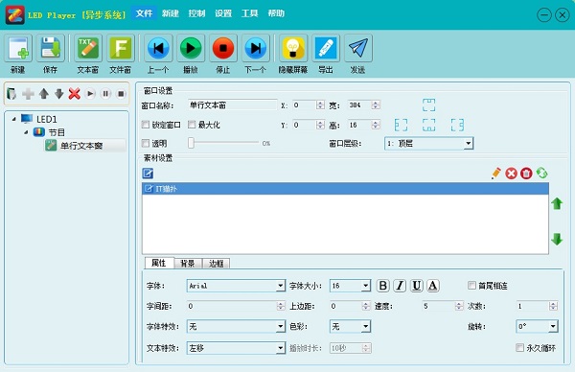Screen dimensions: 575x372
Task: Open the 字体特效 dropdown
Action: point(236,326)
